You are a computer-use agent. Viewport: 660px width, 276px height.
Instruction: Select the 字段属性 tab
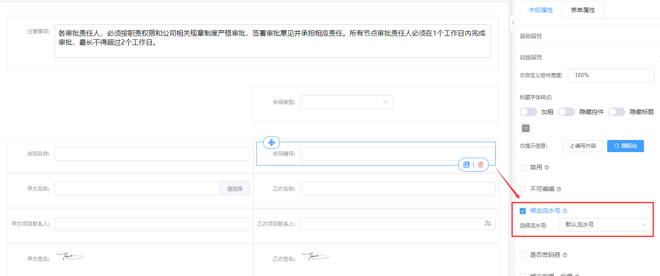[541, 10]
